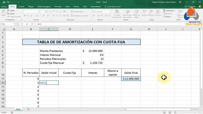Viewport: 203px width, 114px height.
Task: Switch to Diseño de página tab
Action: coord(44,7)
